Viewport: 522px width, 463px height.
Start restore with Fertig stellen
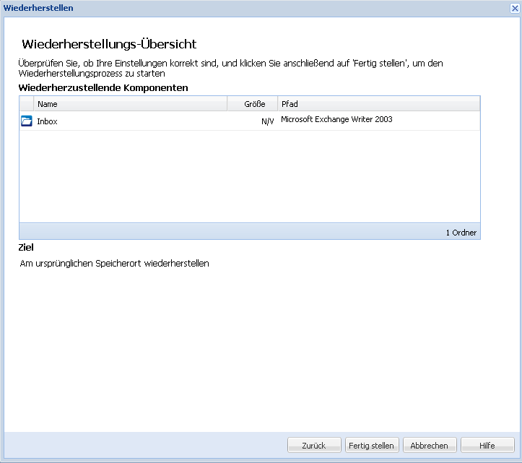point(372,446)
